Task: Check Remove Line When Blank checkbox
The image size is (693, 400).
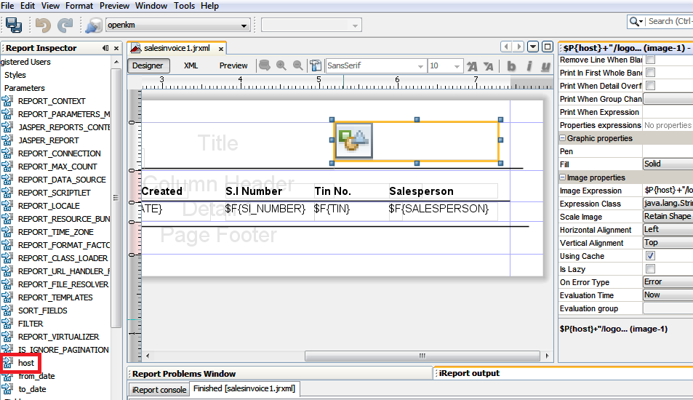Action: tap(650, 60)
